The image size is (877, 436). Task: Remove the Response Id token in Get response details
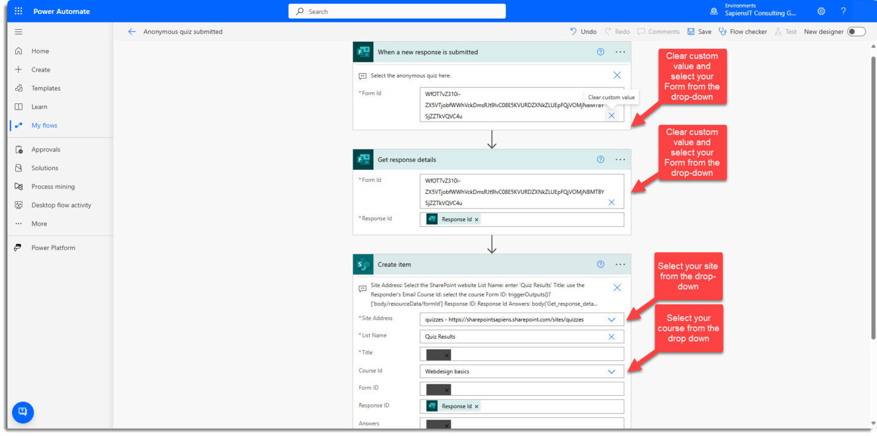476,220
